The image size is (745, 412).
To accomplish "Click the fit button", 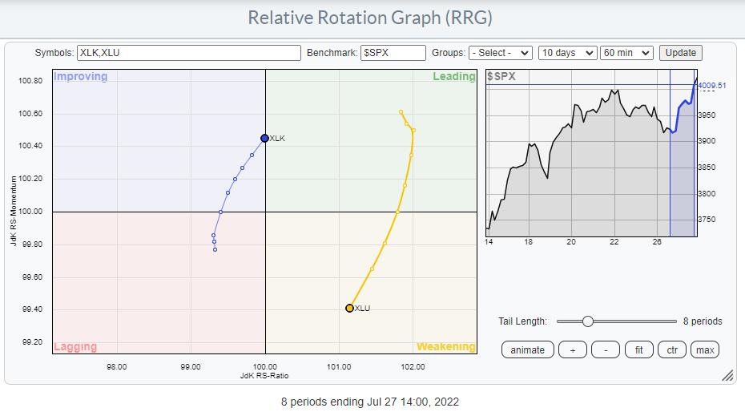I will [638, 349].
